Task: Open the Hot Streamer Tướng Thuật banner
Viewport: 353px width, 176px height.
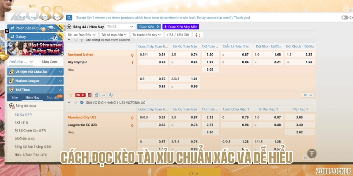Action: point(35,47)
